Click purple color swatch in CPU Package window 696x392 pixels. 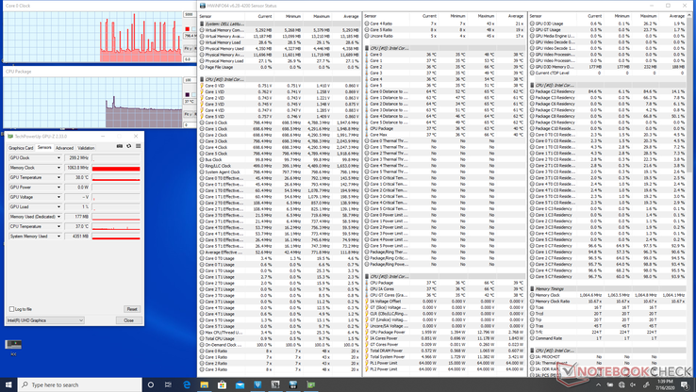click(x=188, y=94)
